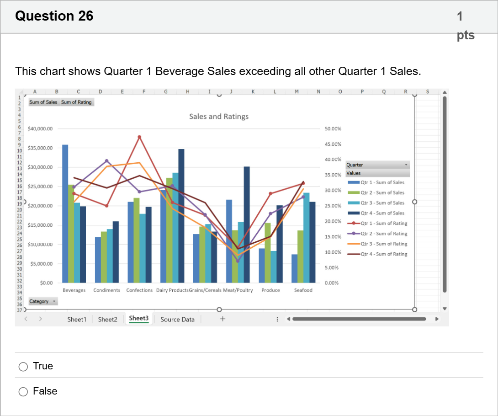Click the Sum of Rating field button

[77, 102]
